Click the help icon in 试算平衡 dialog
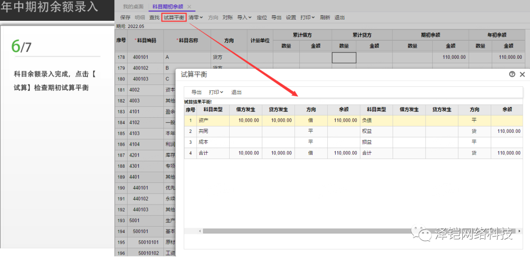This screenshot has width=530, height=257. (x=512, y=75)
